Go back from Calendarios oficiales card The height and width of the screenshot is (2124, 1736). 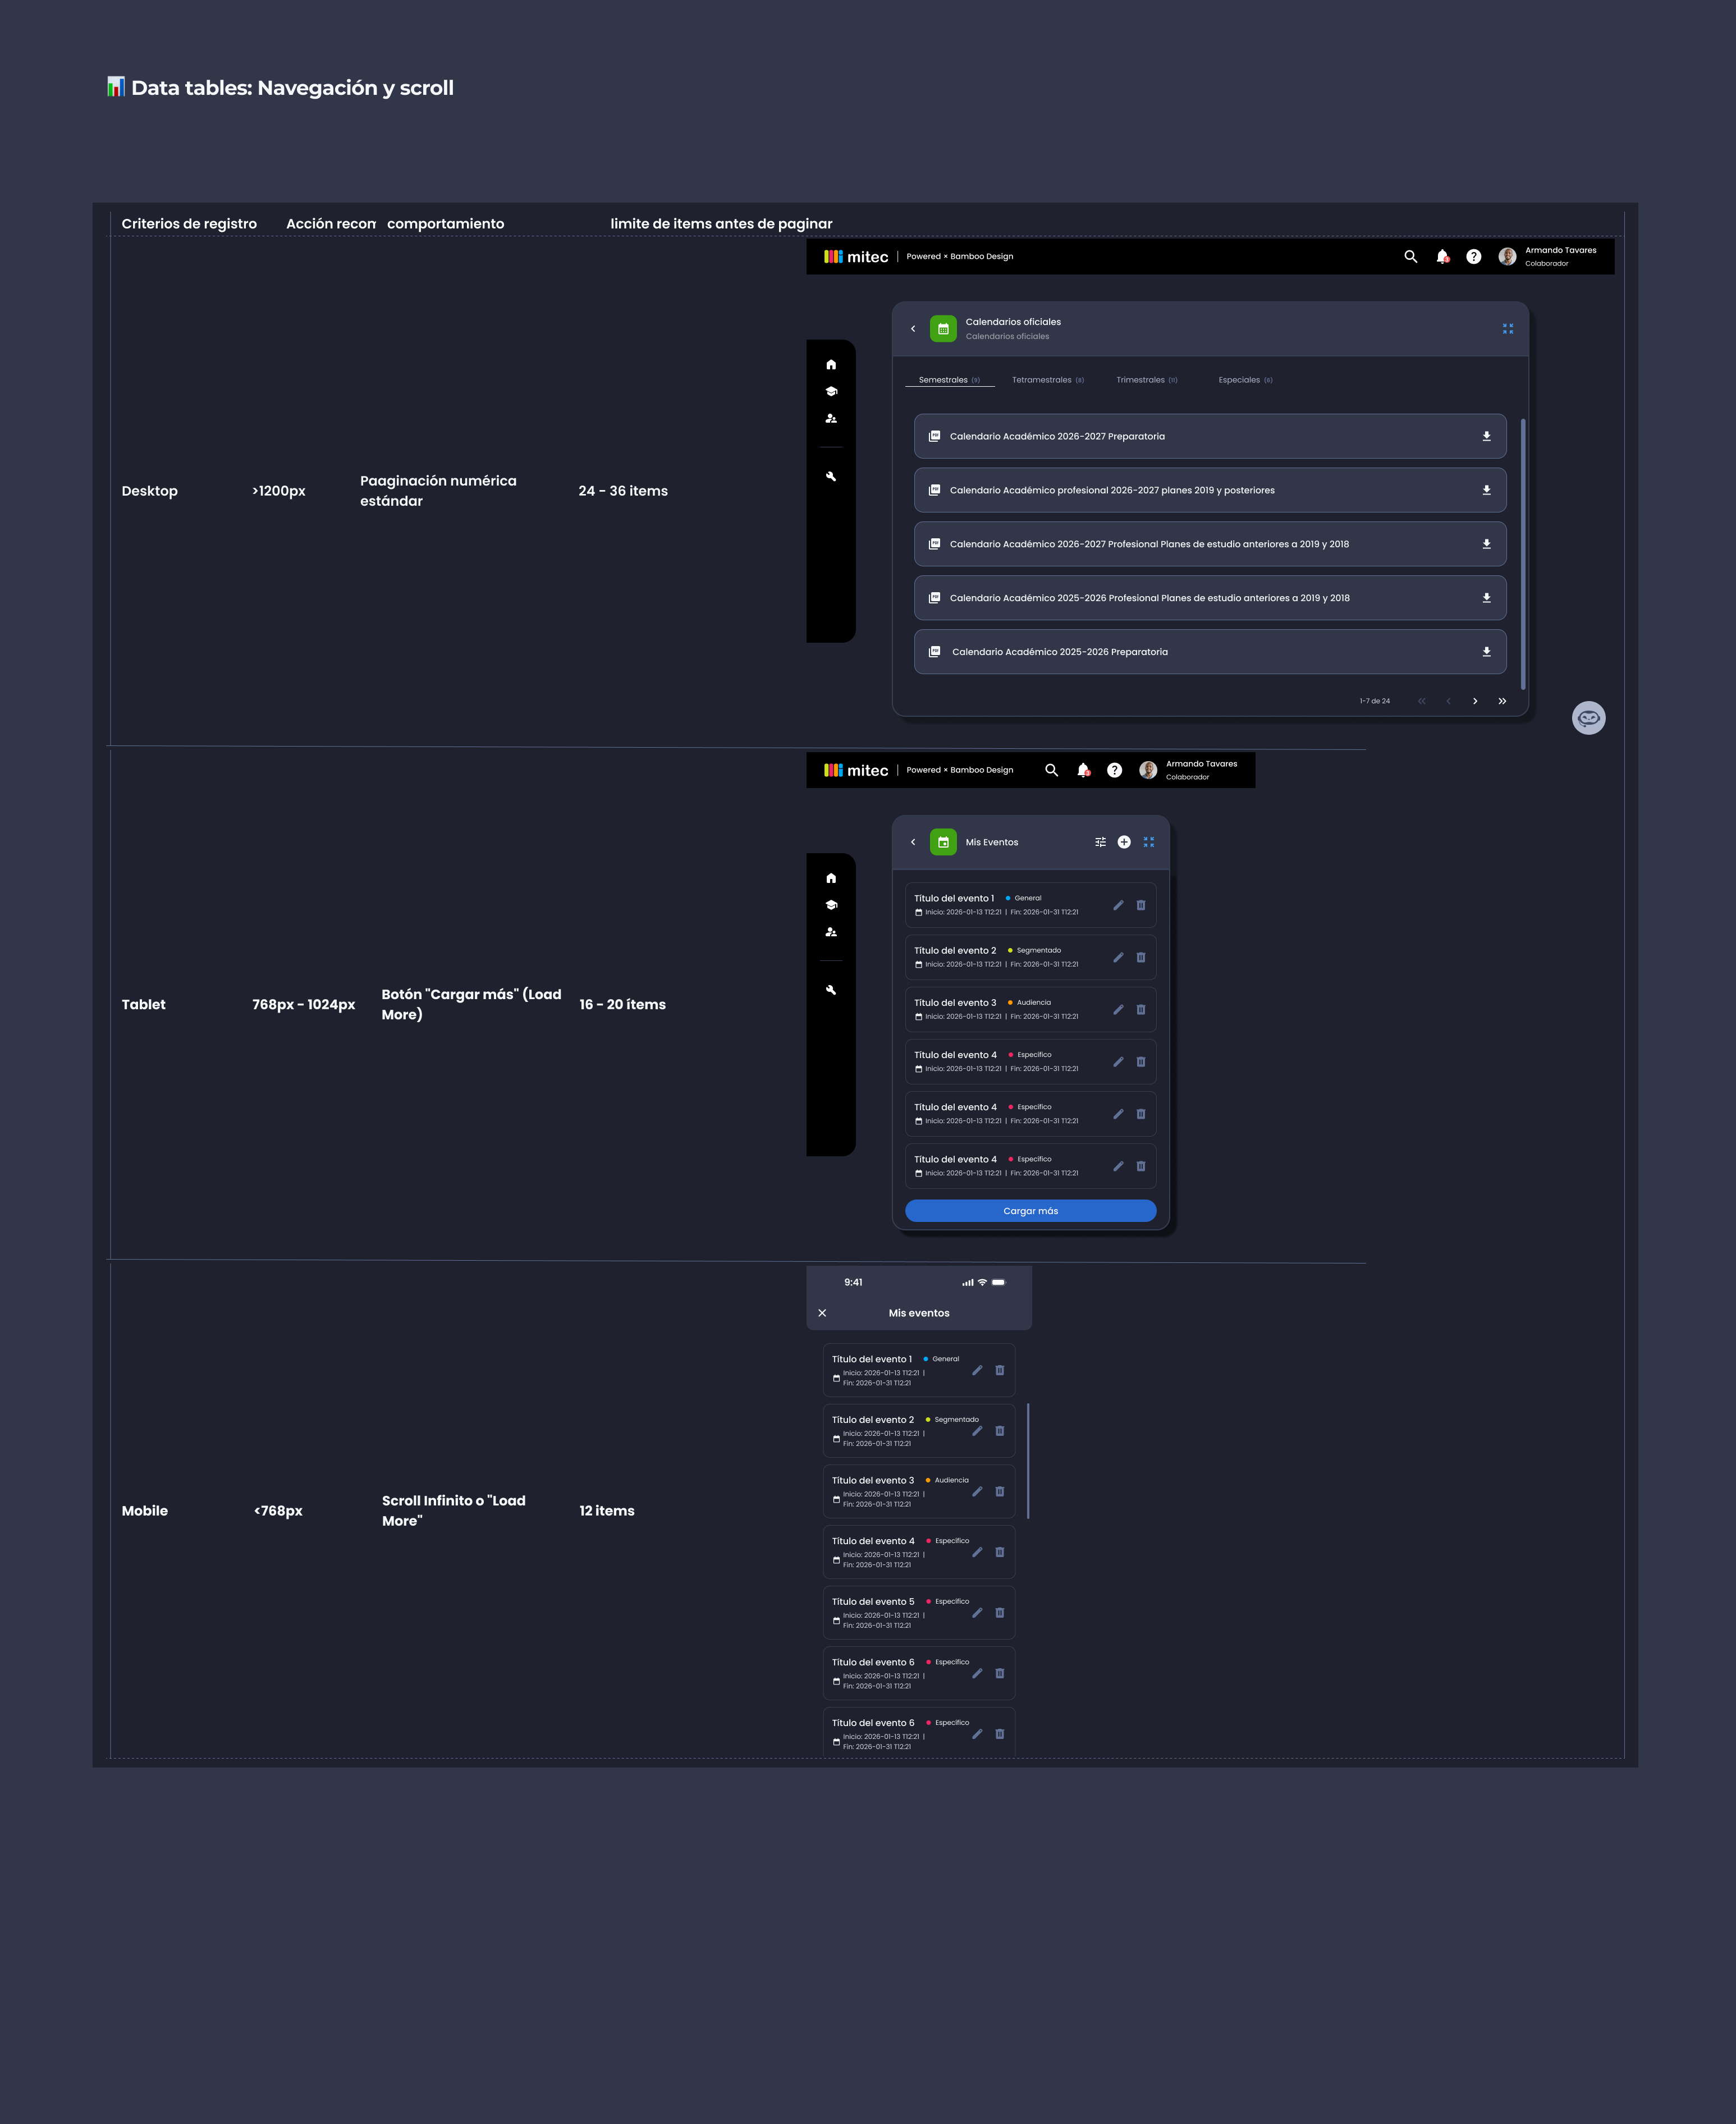click(913, 329)
